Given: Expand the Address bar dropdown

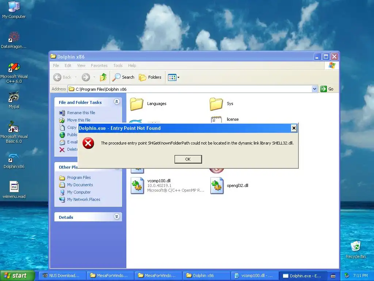Looking at the screenshot, I should pyautogui.click(x=314, y=89).
